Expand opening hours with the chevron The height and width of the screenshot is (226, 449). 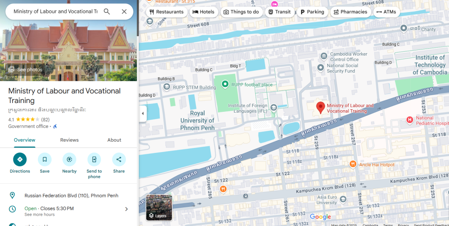[126, 209]
